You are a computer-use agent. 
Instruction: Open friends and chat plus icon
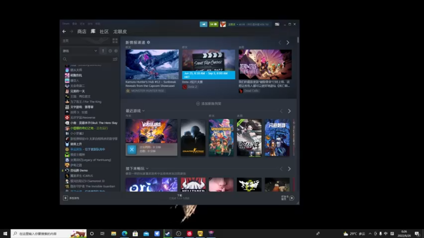point(292,198)
